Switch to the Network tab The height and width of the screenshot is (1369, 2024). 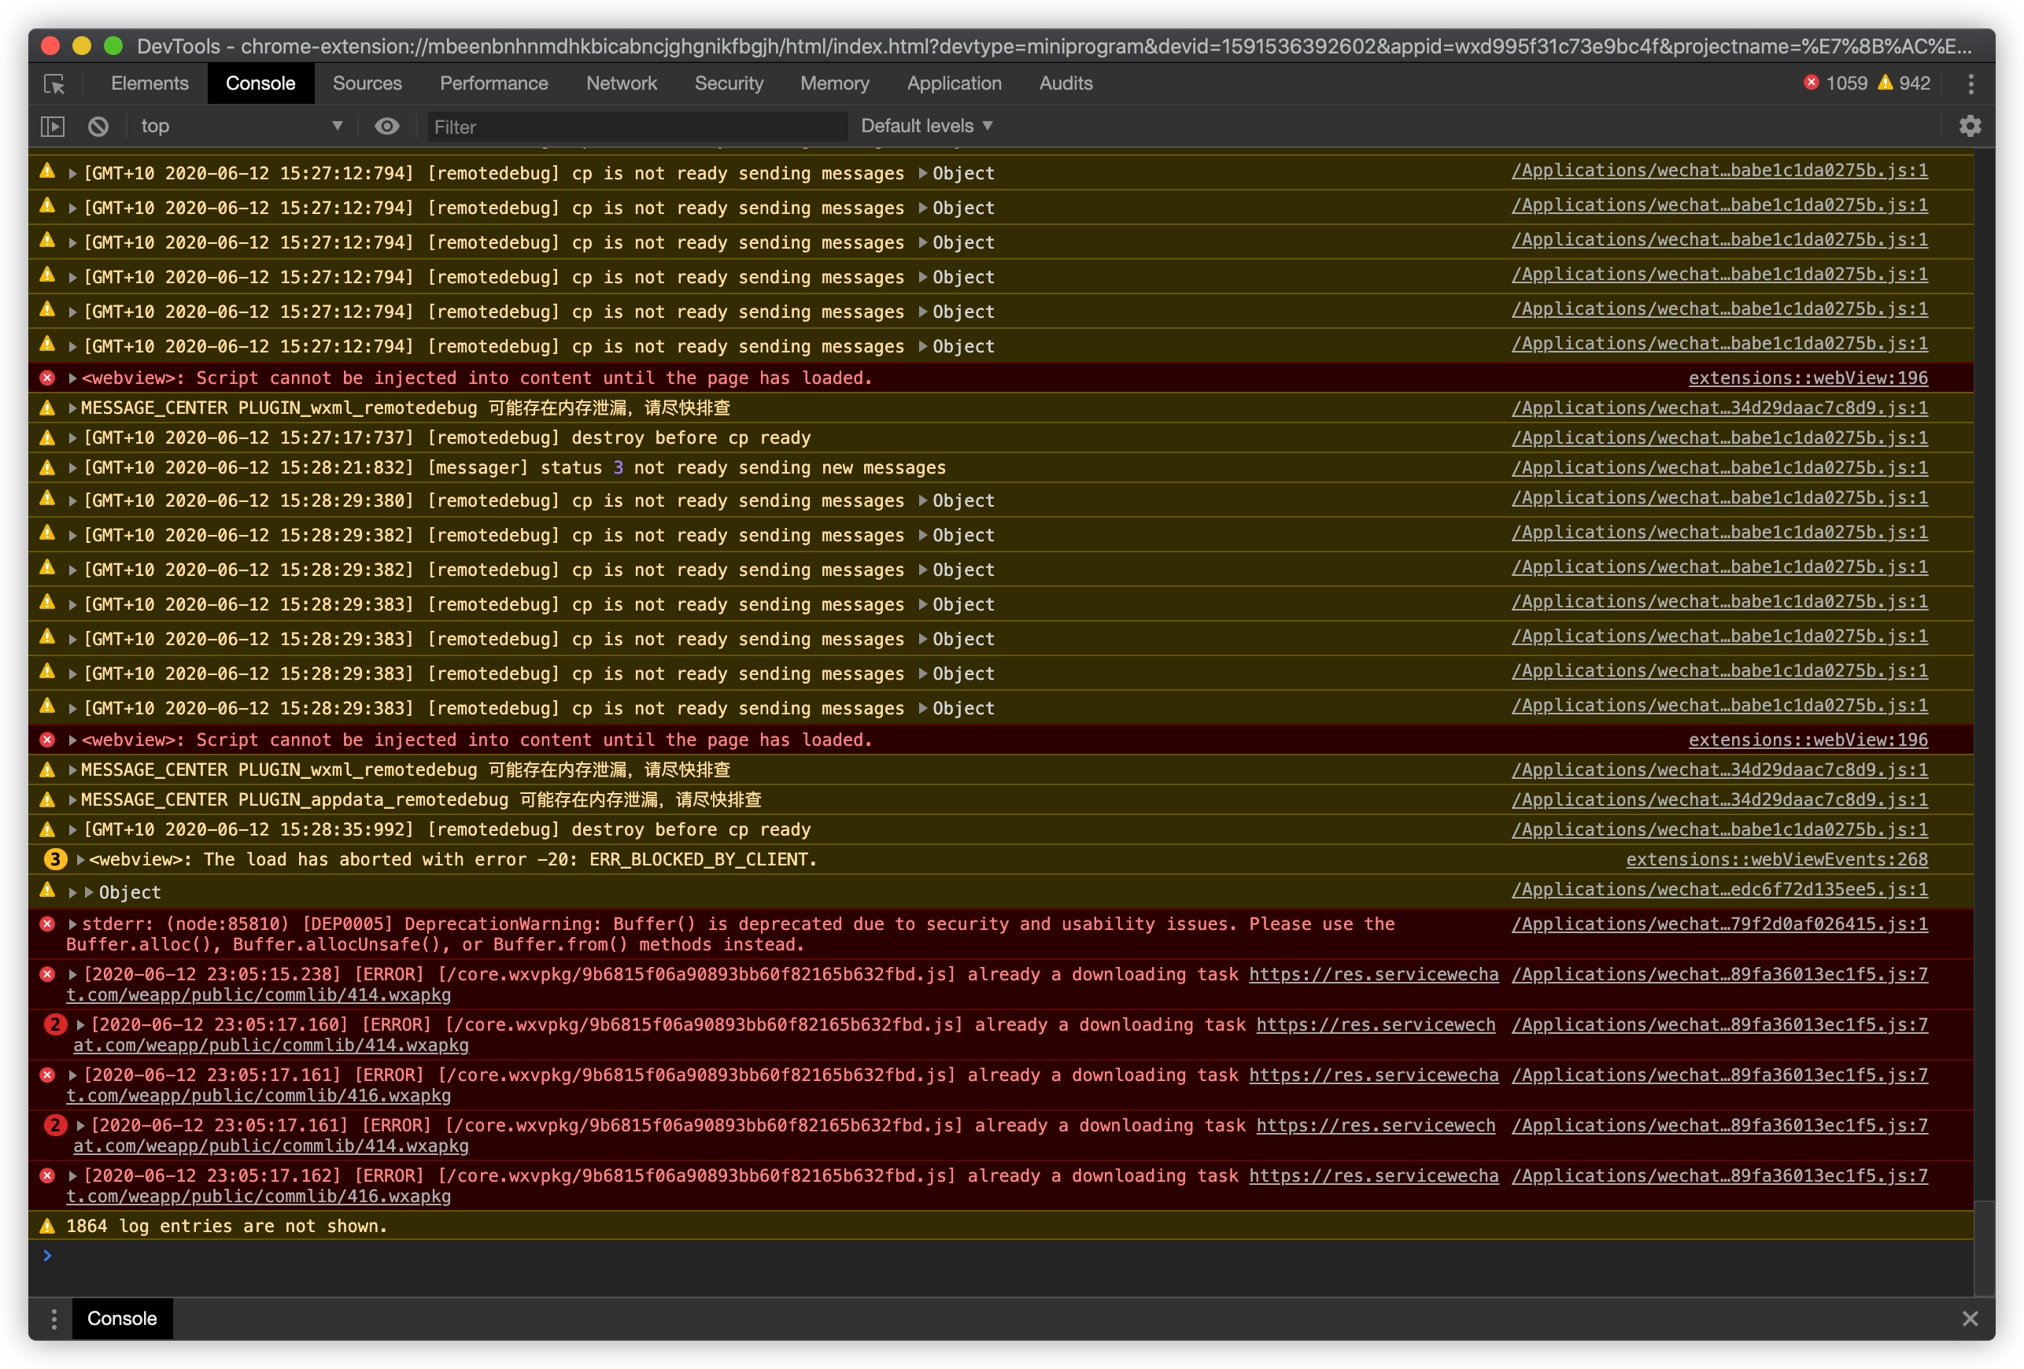[621, 83]
